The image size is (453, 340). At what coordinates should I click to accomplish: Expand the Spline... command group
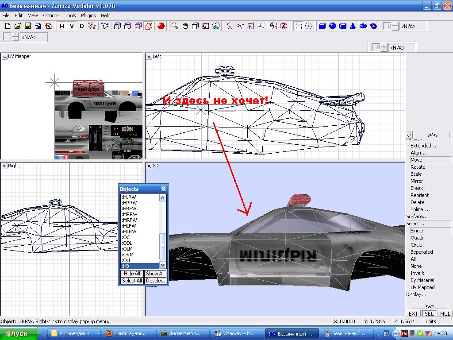pos(419,209)
